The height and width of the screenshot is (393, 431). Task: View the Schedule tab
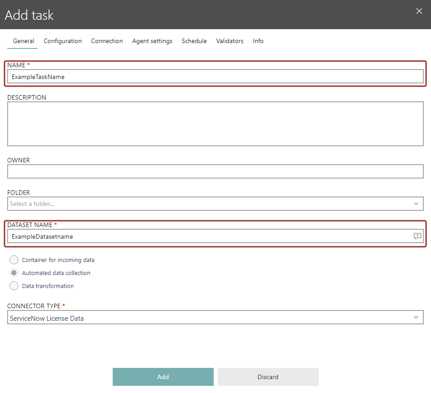[x=194, y=41]
